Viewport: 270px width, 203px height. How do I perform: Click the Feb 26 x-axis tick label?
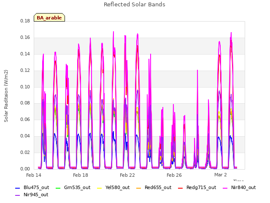pos(174,175)
